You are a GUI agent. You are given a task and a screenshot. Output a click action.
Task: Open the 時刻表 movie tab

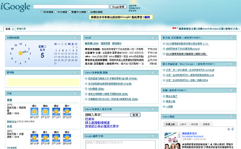(195, 124)
